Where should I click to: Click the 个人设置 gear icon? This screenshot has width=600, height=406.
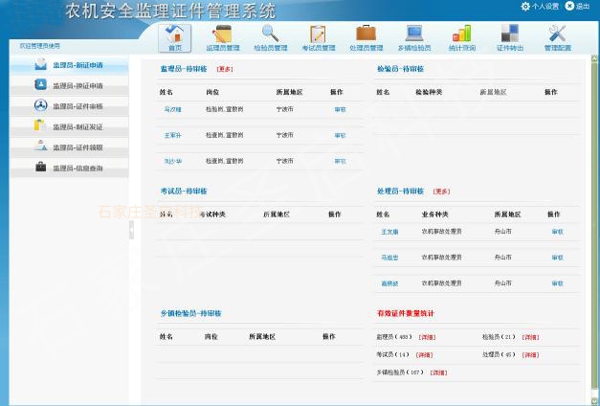click(525, 6)
